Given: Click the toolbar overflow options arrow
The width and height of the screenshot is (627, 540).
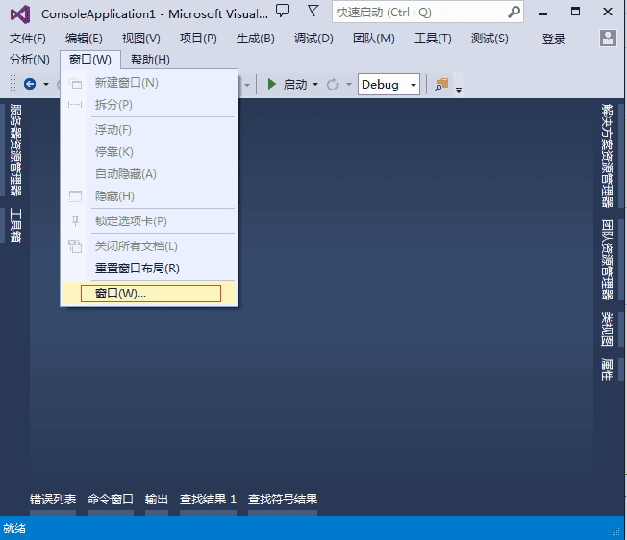Looking at the screenshot, I should pyautogui.click(x=459, y=90).
